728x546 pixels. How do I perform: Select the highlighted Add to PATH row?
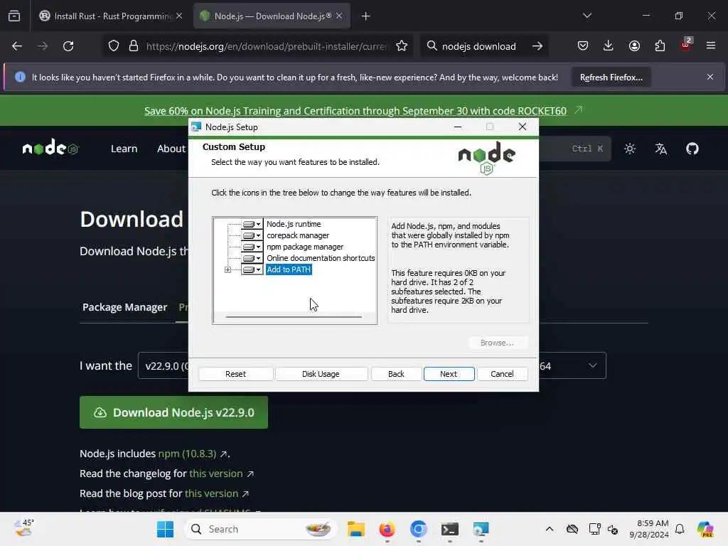click(289, 269)
